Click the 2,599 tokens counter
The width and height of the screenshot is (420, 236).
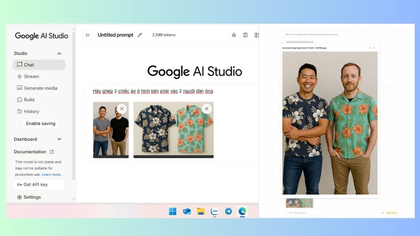[x=164, y=35]
